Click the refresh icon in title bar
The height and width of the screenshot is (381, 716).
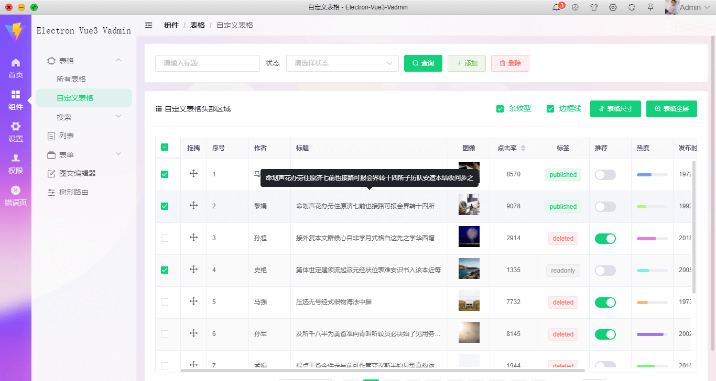632,7
